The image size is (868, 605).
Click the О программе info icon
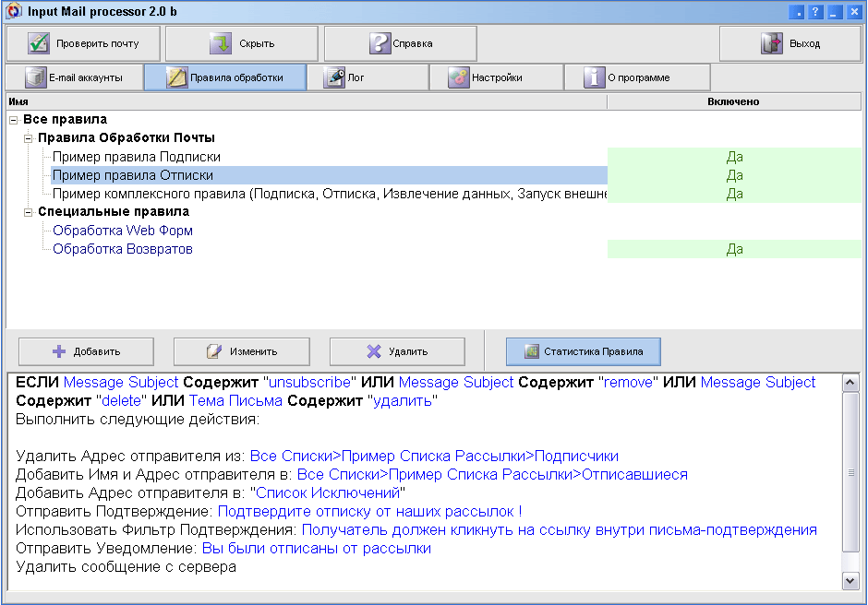coord(594,77)
